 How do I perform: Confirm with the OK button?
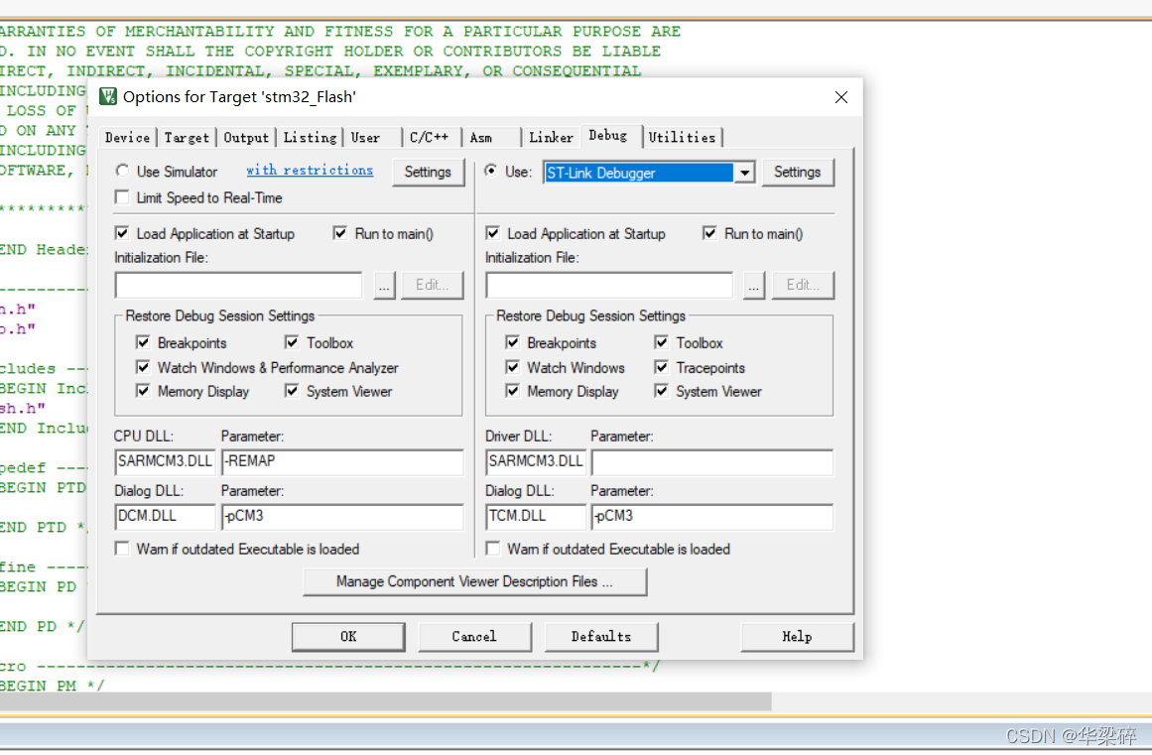tap(348, 637)
